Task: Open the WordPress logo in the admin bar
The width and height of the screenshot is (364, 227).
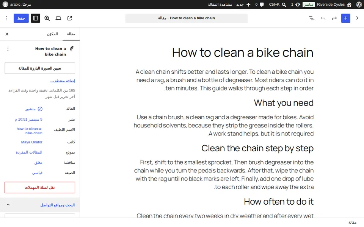Action: pyautogui.click(x=359, y=5)
